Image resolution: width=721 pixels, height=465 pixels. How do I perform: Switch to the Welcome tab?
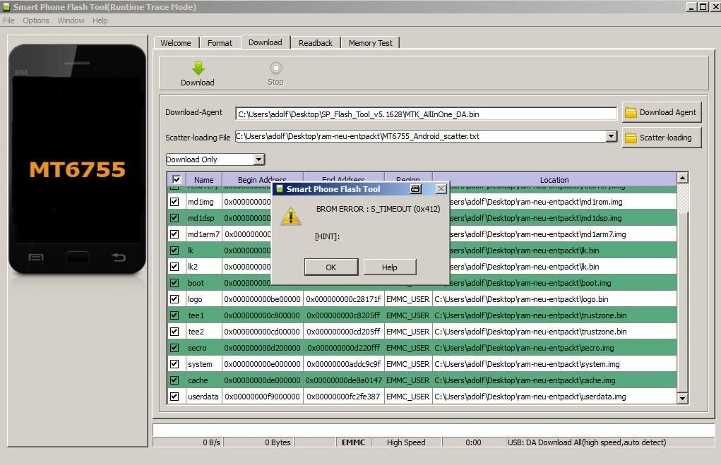click(176, 43)
